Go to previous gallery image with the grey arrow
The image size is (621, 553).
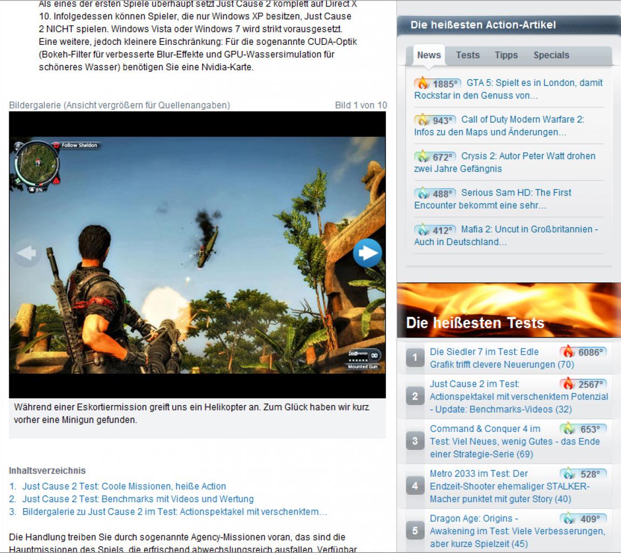click(x=27, y=253)
